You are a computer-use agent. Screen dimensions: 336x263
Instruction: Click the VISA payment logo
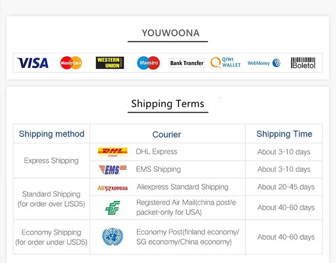[33, 63]
